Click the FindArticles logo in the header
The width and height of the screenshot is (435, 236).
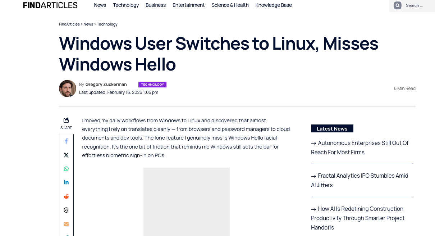tap(50, 5)
